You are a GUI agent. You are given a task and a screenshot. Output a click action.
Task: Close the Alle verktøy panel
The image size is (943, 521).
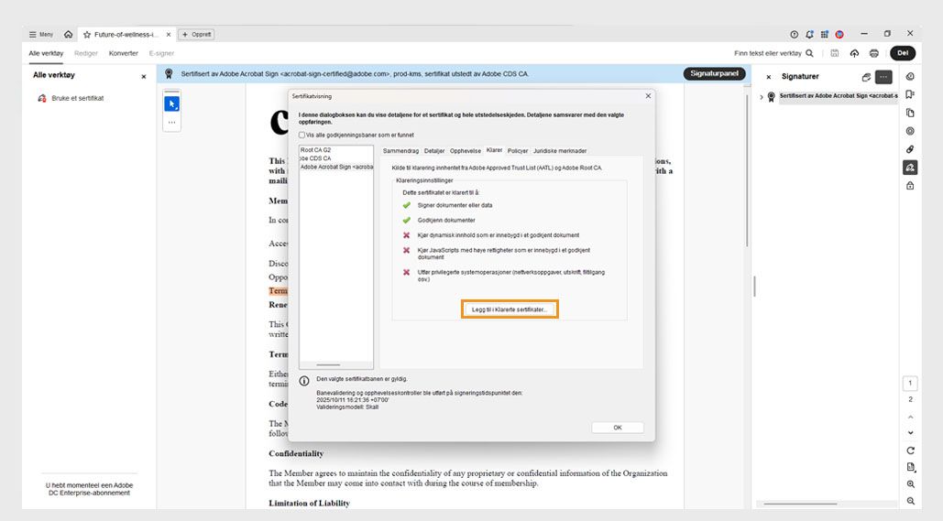tap(144, 76)
